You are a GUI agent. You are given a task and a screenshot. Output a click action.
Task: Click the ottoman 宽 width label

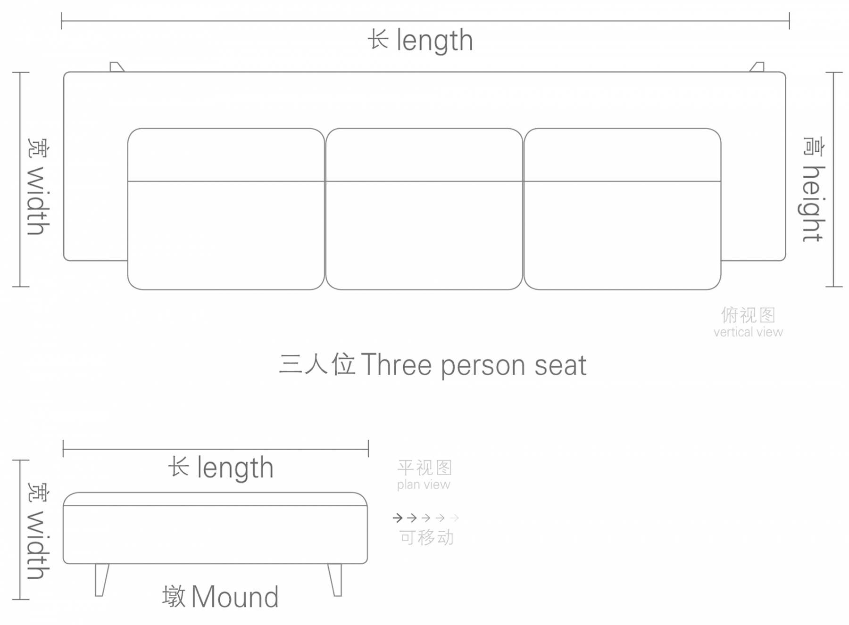coord(37,531)
